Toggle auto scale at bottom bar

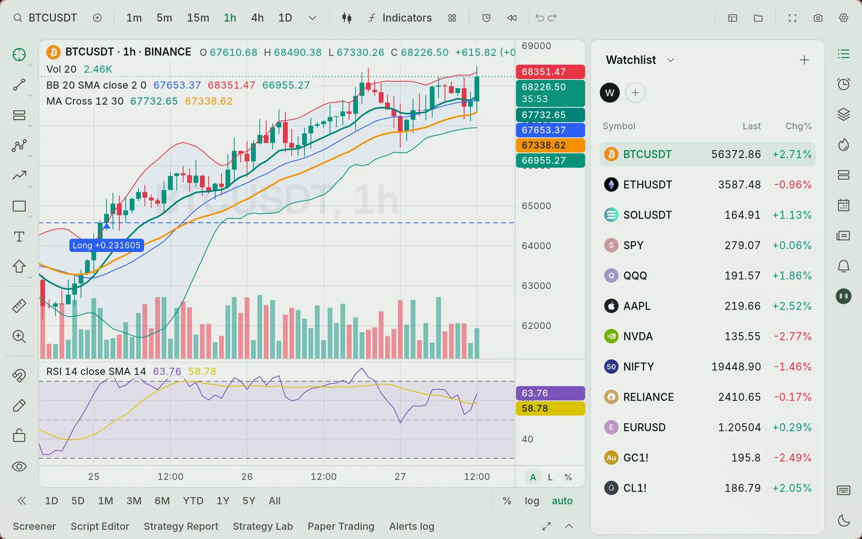(x=562, y=501)
